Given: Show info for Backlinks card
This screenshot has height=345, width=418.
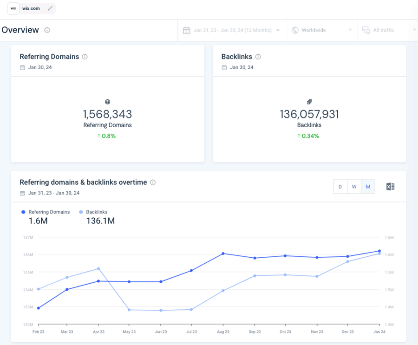Looking at the screenshot, I should click(258, 57).
